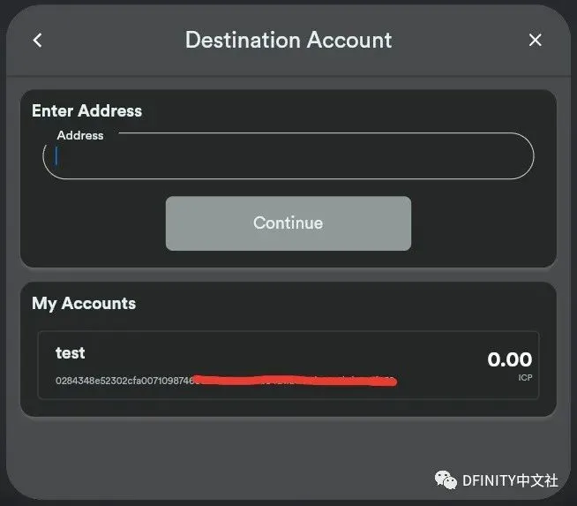Click the floating Address field label
The width and height of the screenshot is (577, 506).
pyautogui.click(x=80, y=135)
